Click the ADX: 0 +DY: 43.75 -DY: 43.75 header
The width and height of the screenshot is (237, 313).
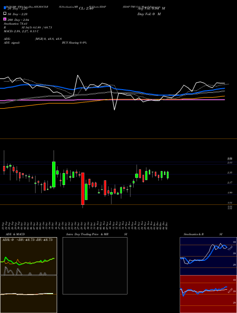(x=27, y=240)
